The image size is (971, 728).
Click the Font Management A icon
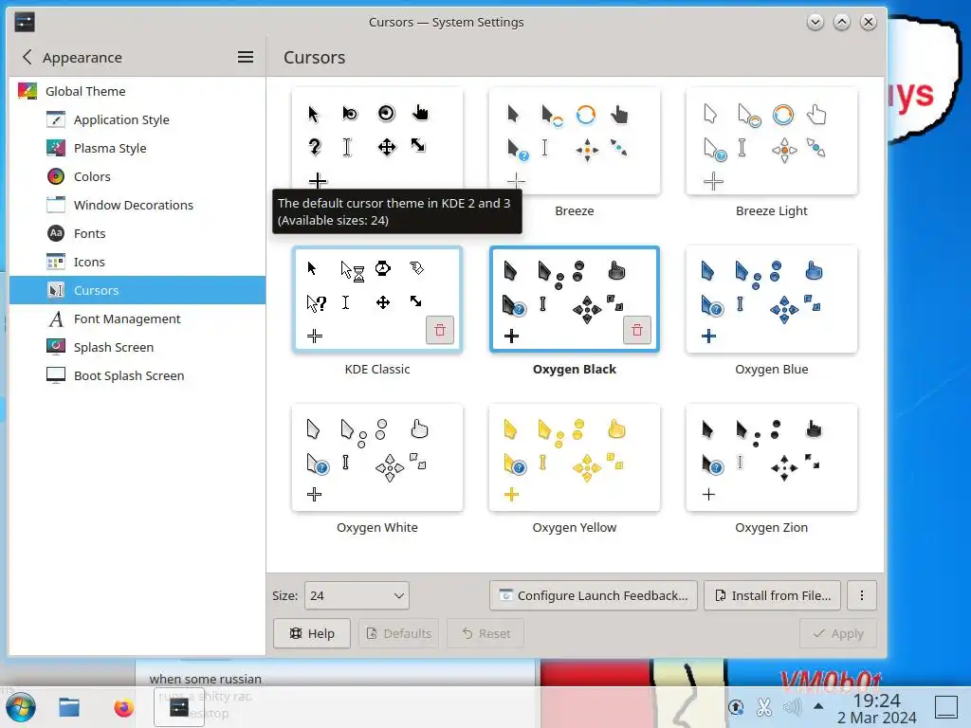(56, 318)
